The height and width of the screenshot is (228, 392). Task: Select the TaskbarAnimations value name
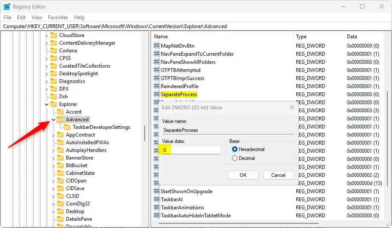(182, 208)
